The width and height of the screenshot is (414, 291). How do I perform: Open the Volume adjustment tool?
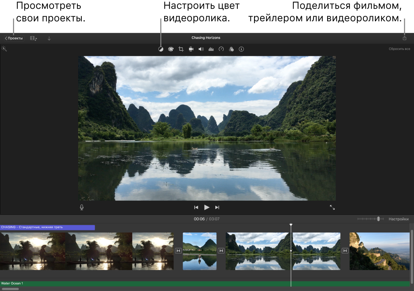[x=201, y=49]
